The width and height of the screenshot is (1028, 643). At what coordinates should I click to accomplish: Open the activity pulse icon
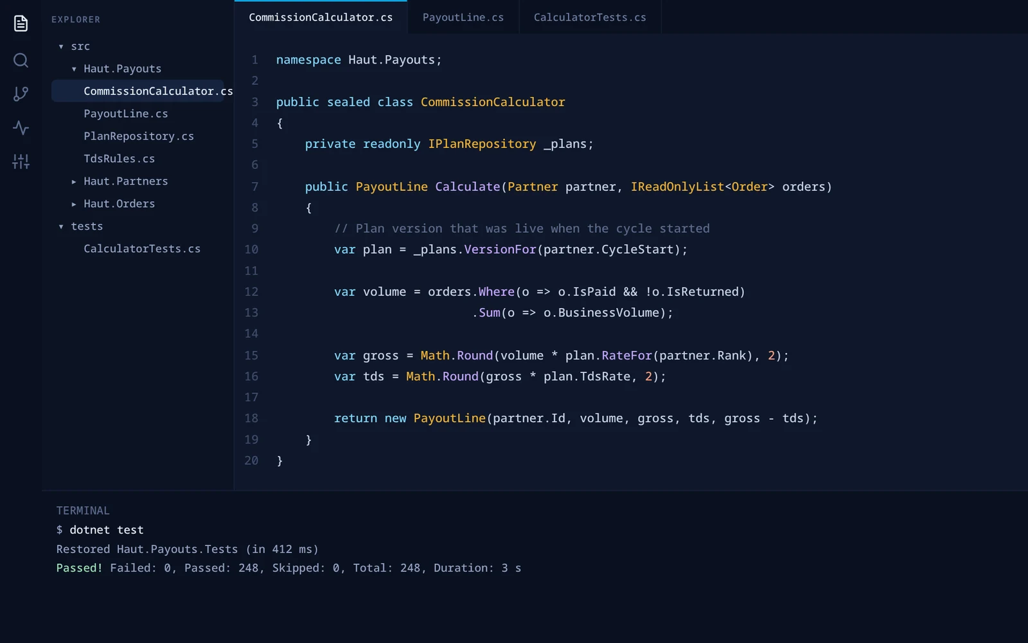tap(21, 128)
